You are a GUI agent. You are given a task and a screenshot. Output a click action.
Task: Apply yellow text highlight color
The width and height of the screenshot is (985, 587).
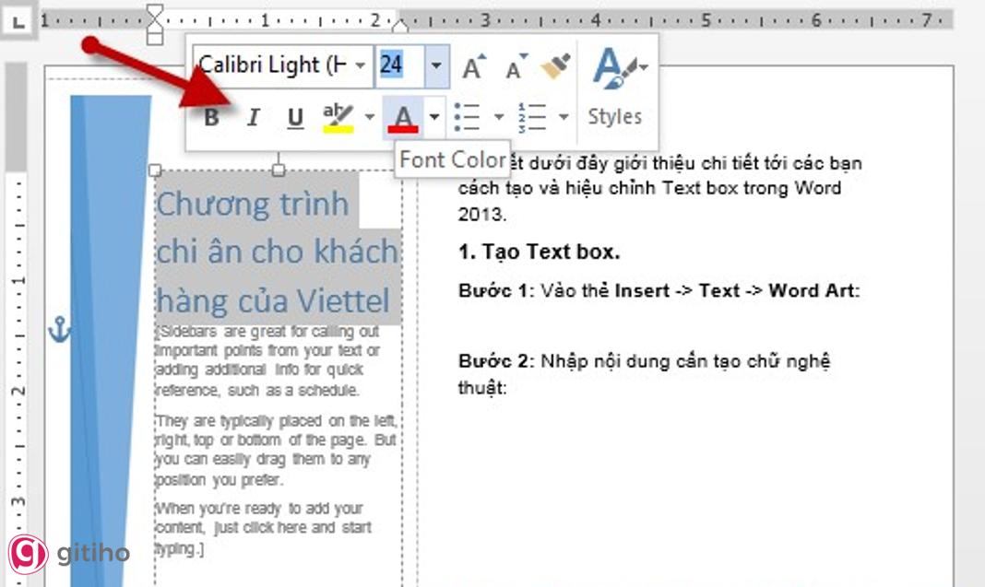(338, 117)
